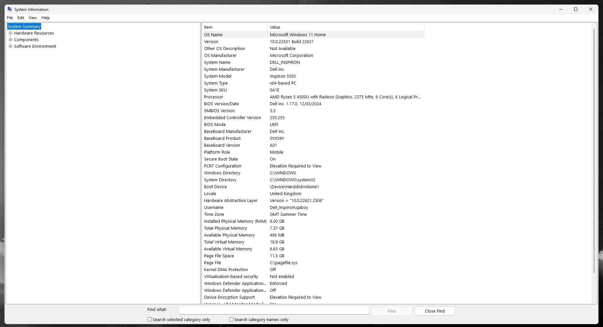The height and width of the screenshot is (327, 603).
Task: Enable Search category names only
Action: pyautogui.click(x=231, y=319)
